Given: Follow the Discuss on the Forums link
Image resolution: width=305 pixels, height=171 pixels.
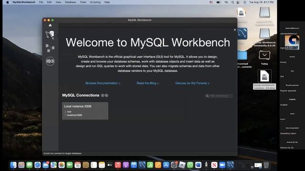Looking at the screenshot, I should click(192, 83).
